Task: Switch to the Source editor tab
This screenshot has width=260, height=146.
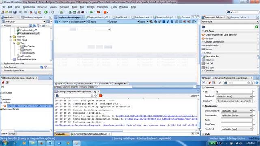Action: [x=65, y=87]
